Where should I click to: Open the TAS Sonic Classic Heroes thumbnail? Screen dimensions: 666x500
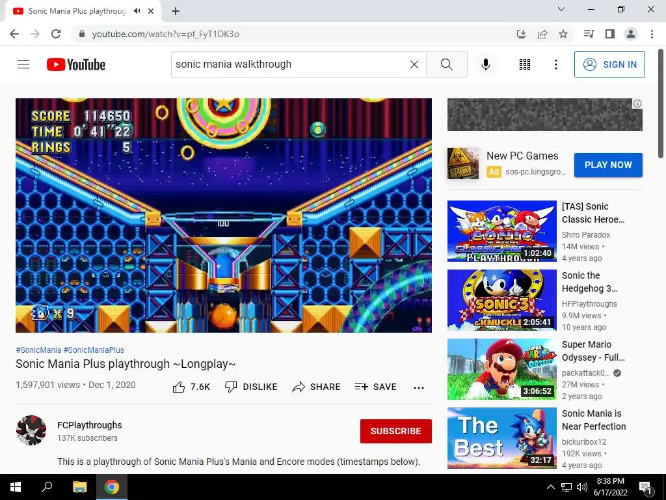[501, 231]
